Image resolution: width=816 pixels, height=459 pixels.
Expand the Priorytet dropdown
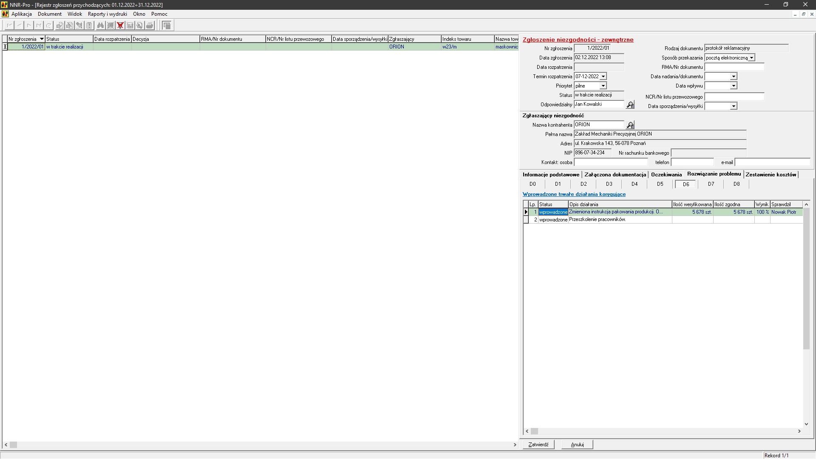click(x=603, y=86)
